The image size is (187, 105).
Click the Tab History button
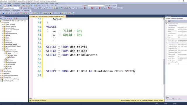click(x=79, y=8)
